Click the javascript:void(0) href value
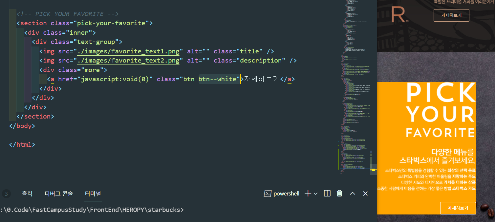Image resolution: width=495 pixels, height=222 pixels. tap(115, 79)
